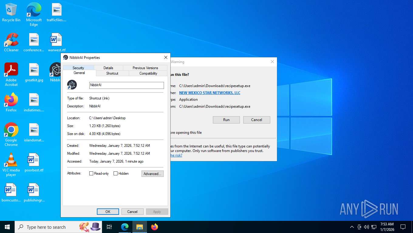Click the Size on disk value 4.00 KB
Screen dimensions: 413x233
point(105,134)
